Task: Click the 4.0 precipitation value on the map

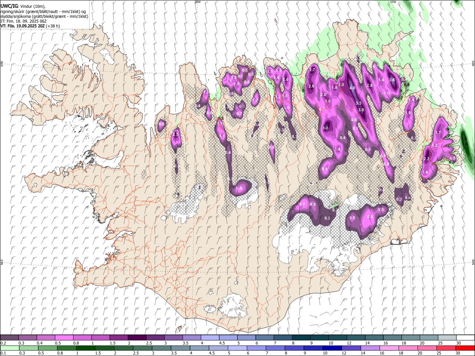Action: pyautogui.click(x=352, y=88)
